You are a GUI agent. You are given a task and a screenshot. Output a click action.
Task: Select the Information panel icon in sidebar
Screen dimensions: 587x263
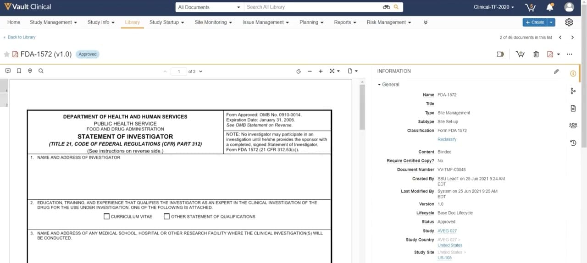(x=573, y=74)
